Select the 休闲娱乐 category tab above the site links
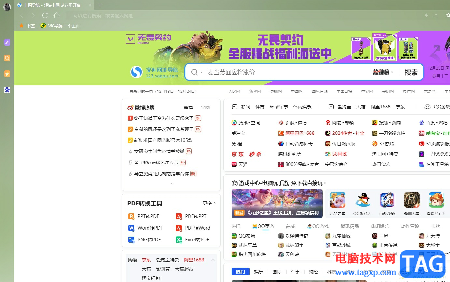Screen dimensions: 450x282 302,107
